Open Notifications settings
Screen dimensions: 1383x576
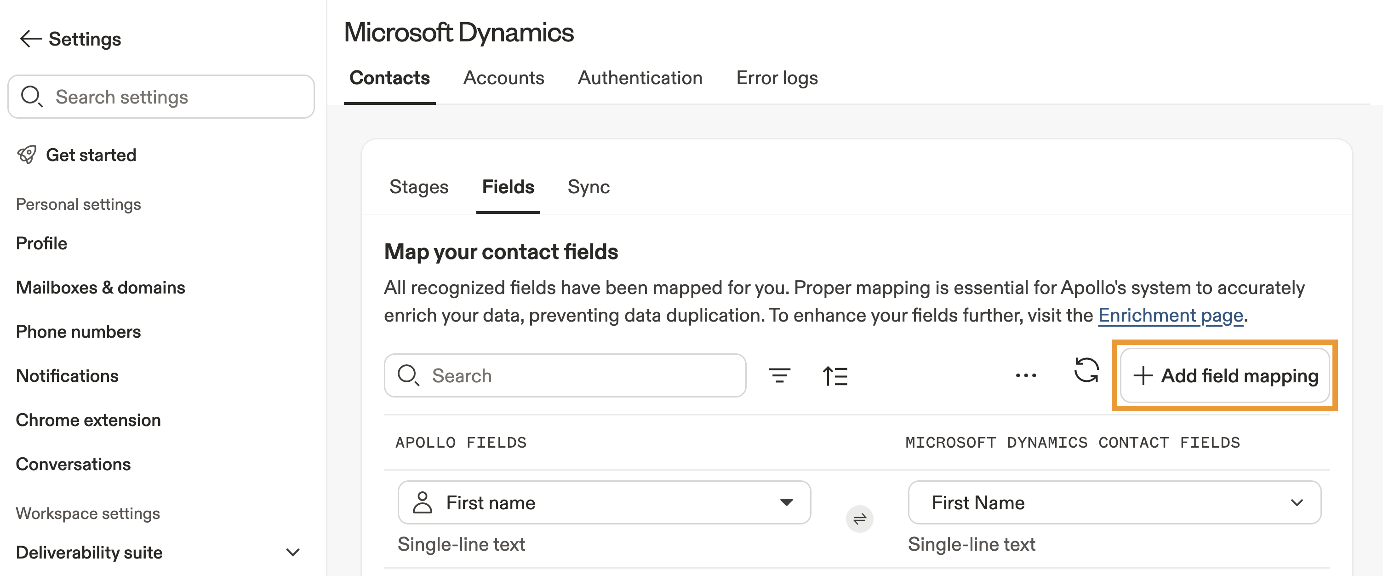pyautogui.click(x=67, y=375)
